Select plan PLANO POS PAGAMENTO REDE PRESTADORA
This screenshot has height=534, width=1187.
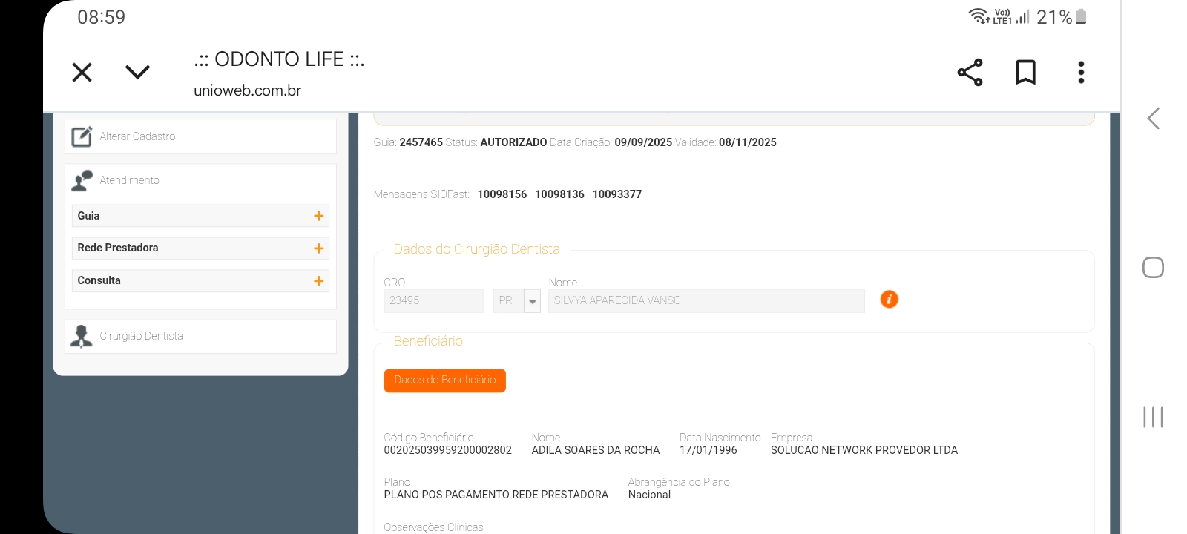click(496, 495)
